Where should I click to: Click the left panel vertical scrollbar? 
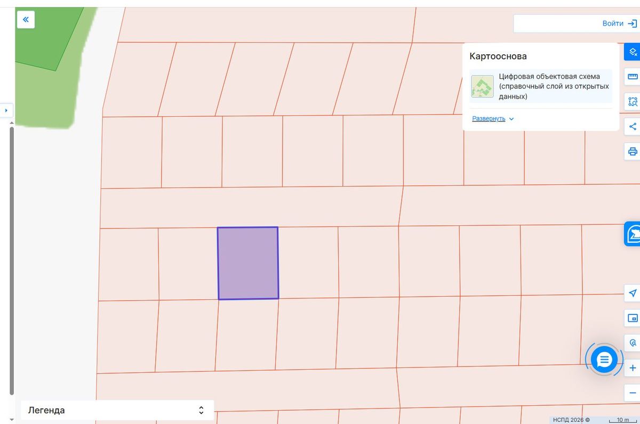tap(12, 261)
